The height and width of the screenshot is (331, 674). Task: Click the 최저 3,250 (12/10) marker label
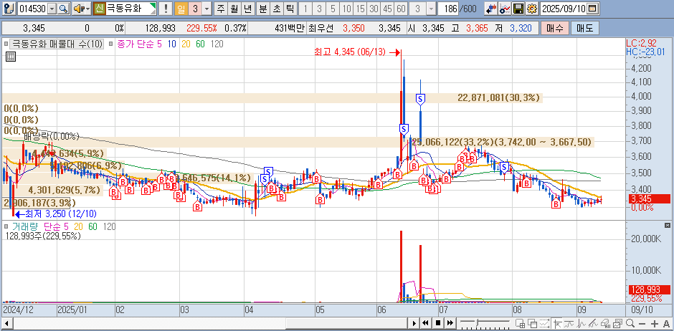tap(61, 214)
